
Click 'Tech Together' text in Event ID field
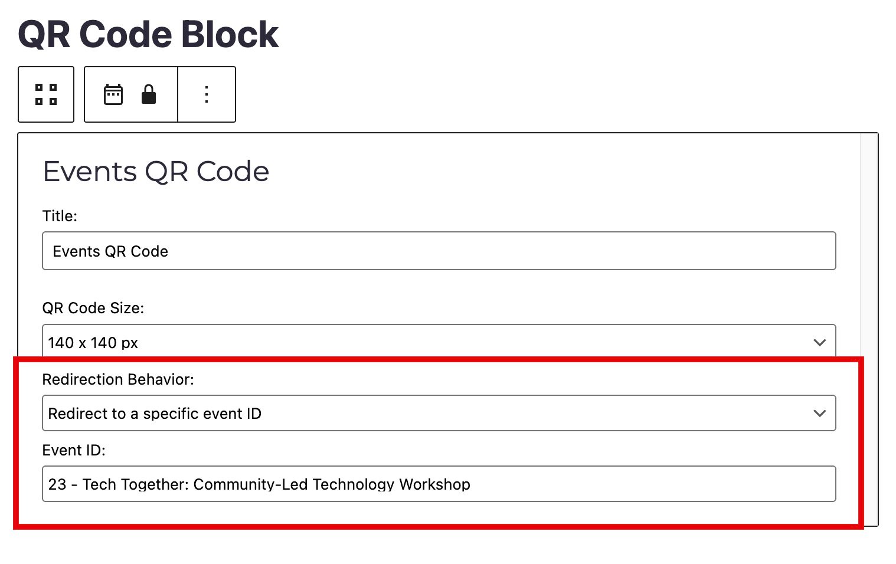(x=135, y=484)
